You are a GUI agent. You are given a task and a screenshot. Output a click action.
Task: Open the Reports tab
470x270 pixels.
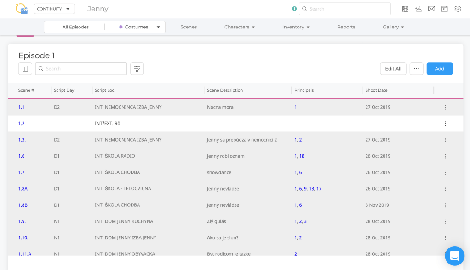pos(346,27)
